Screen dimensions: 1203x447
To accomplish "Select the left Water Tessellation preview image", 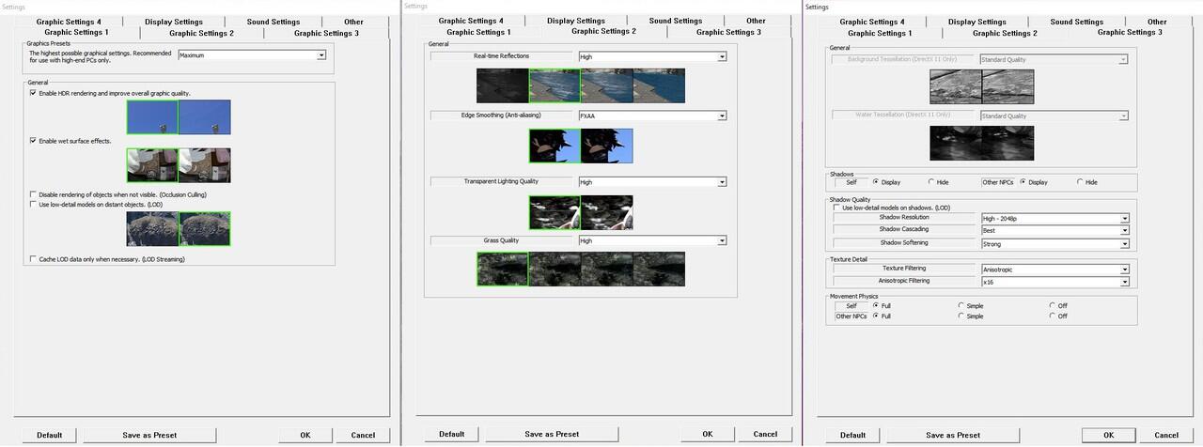I will click(956, 143).
